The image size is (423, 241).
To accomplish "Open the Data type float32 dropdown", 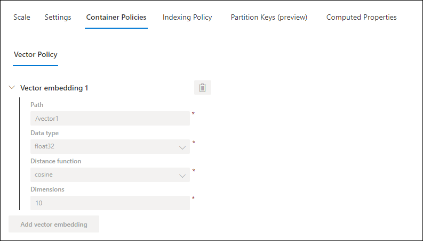I will [x=110, y=147].
